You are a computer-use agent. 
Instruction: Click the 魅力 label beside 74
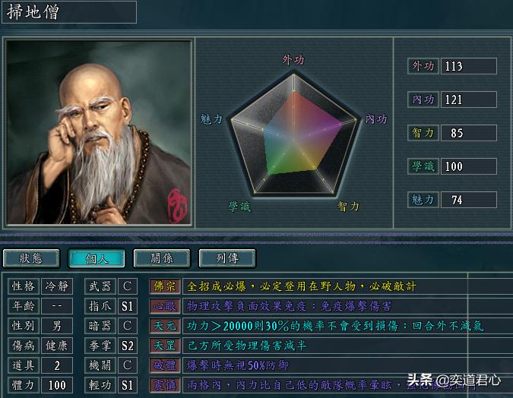(x=423, y=200)
